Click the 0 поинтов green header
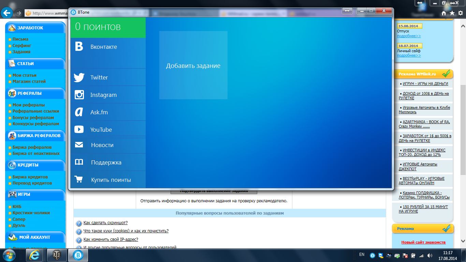This screenshot has width=466, height=262. (x=108, y=28)
